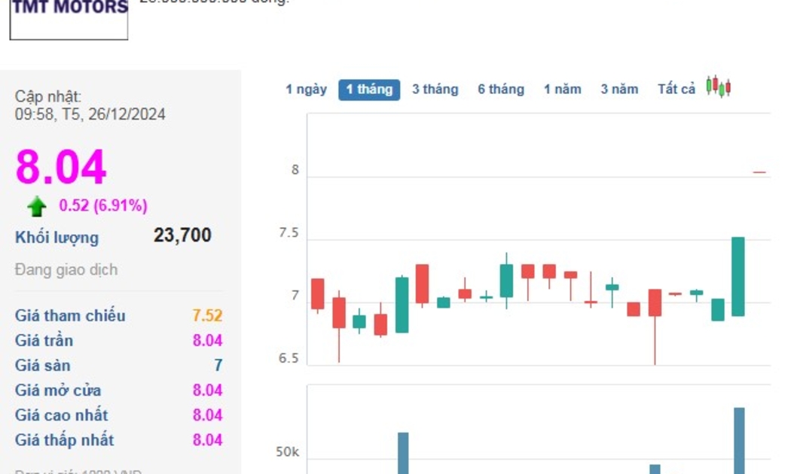Show the 3 tháng chart view
The width and height of the screenshot is (791, 474).
435,90
